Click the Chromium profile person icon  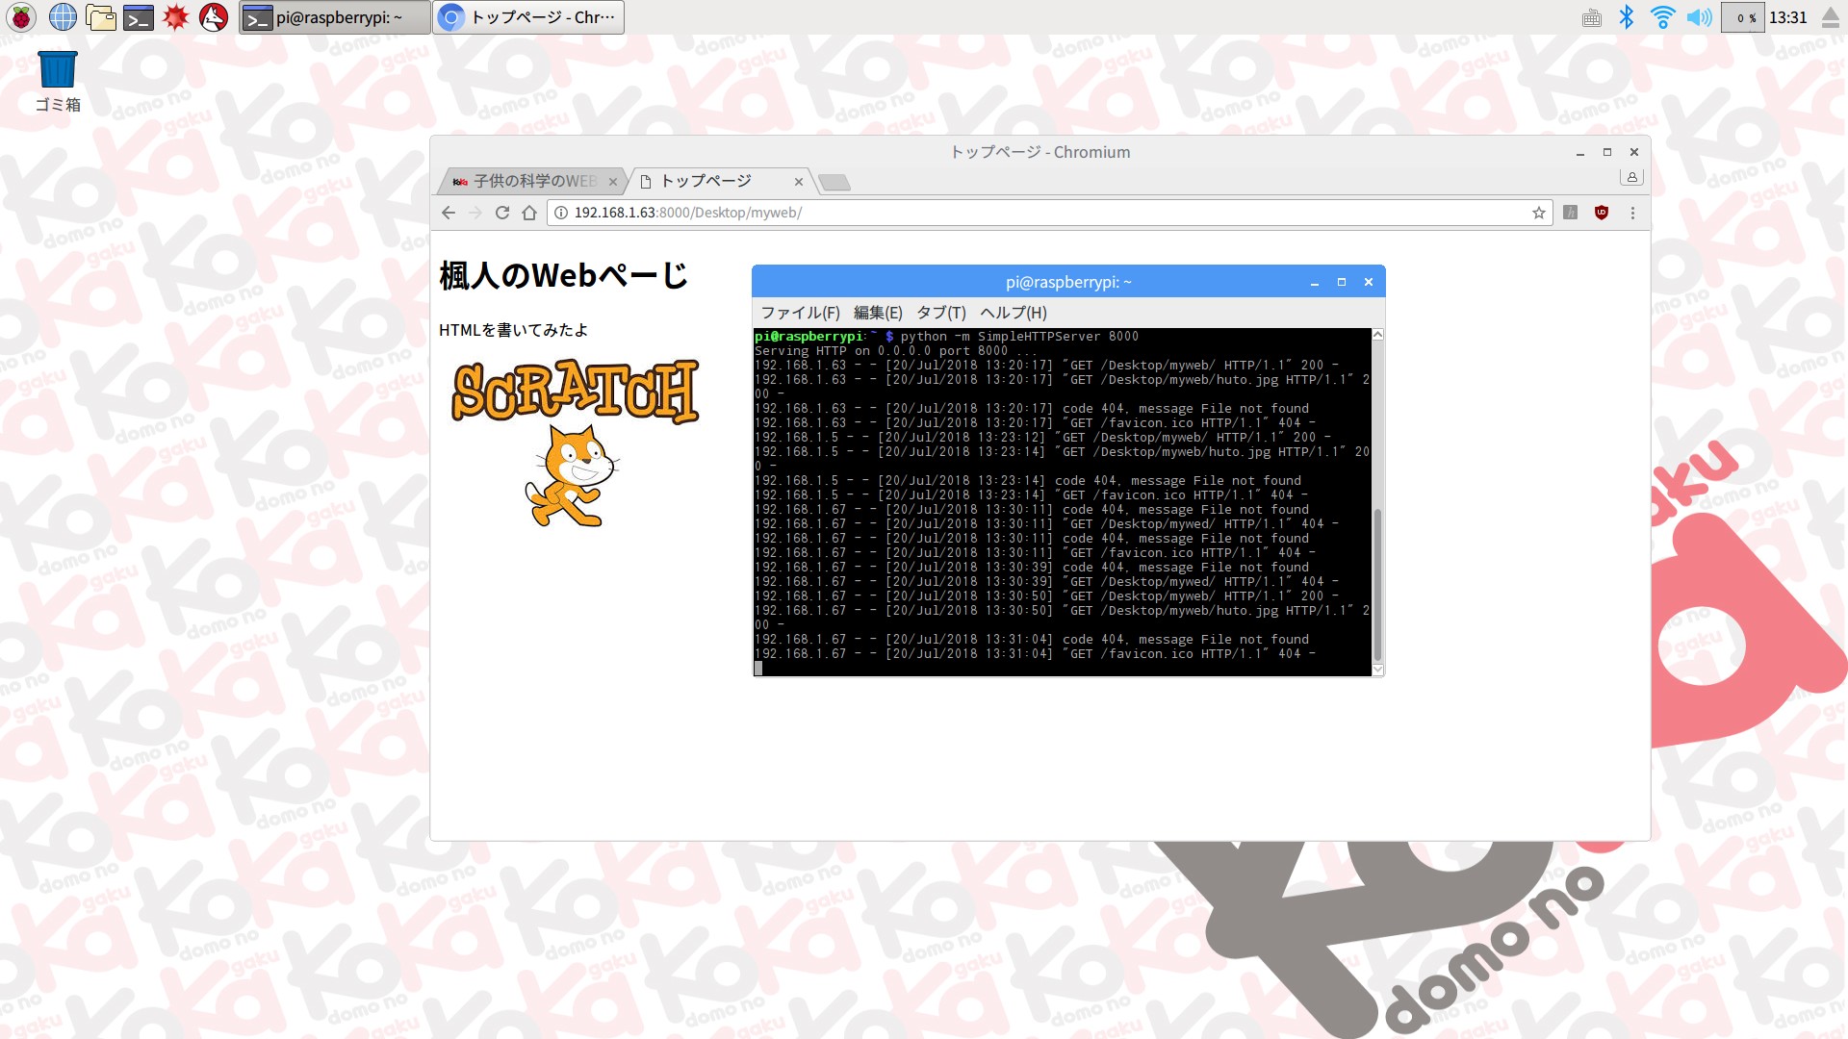[1631, 177]
